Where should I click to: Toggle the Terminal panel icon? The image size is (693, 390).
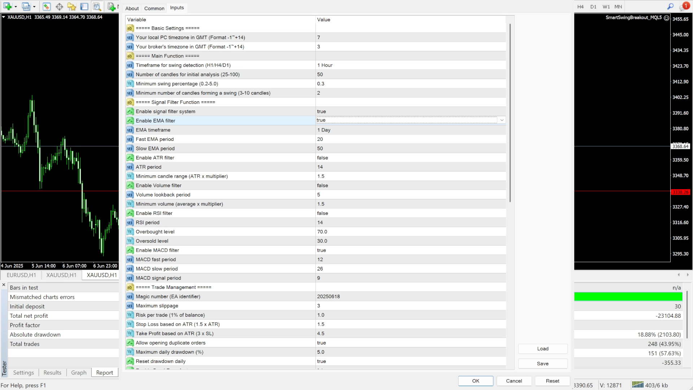[x=84, y=6]
